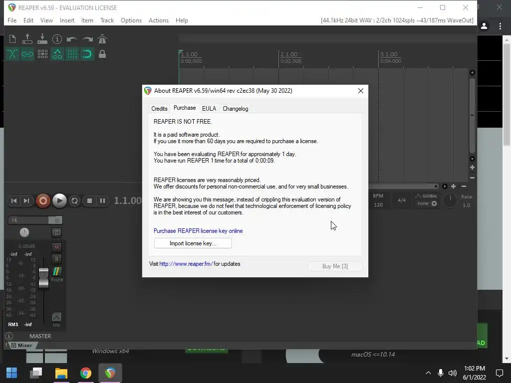Click the horizontal zoom in plus button
The width and height of the screenshot is (511, 383).
[x=453, y=187]
